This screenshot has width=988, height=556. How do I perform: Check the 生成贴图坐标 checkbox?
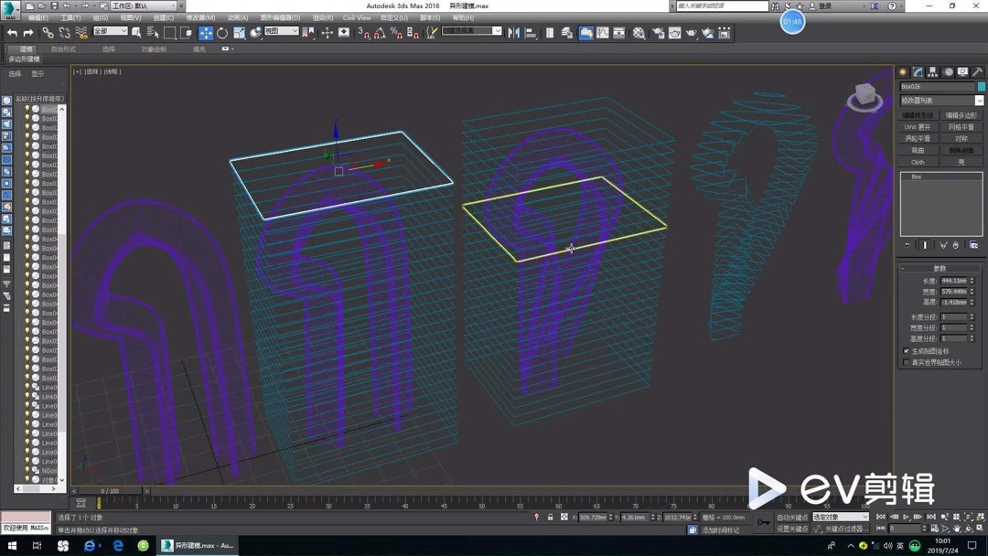pos(906,351)
